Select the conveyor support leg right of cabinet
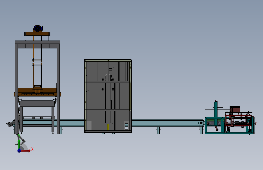The height and width of the screenshot is (170, 263). (158, 130)
